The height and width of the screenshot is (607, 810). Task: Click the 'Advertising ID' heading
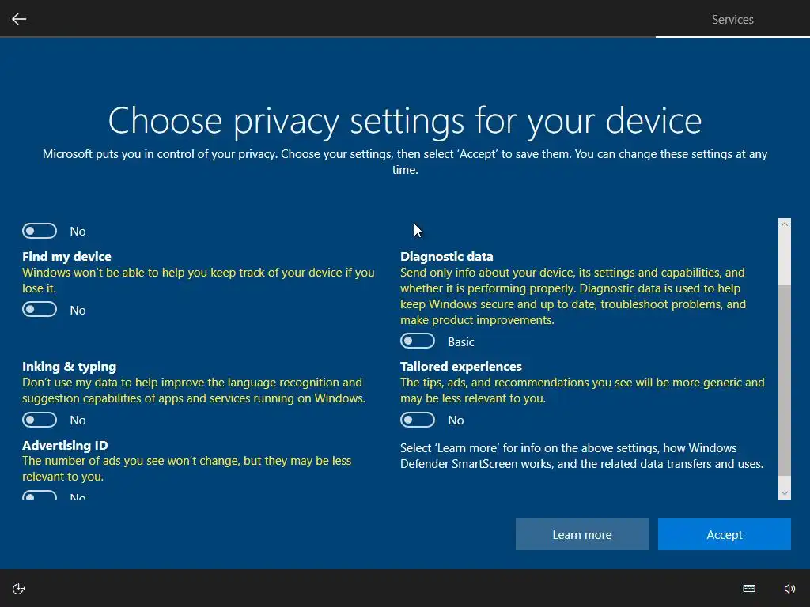coord(65,445)
